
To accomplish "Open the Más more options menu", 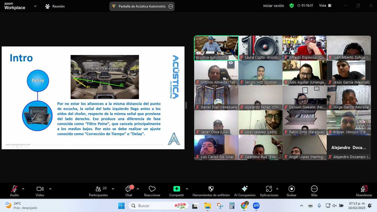I will [x=314, y=189].
